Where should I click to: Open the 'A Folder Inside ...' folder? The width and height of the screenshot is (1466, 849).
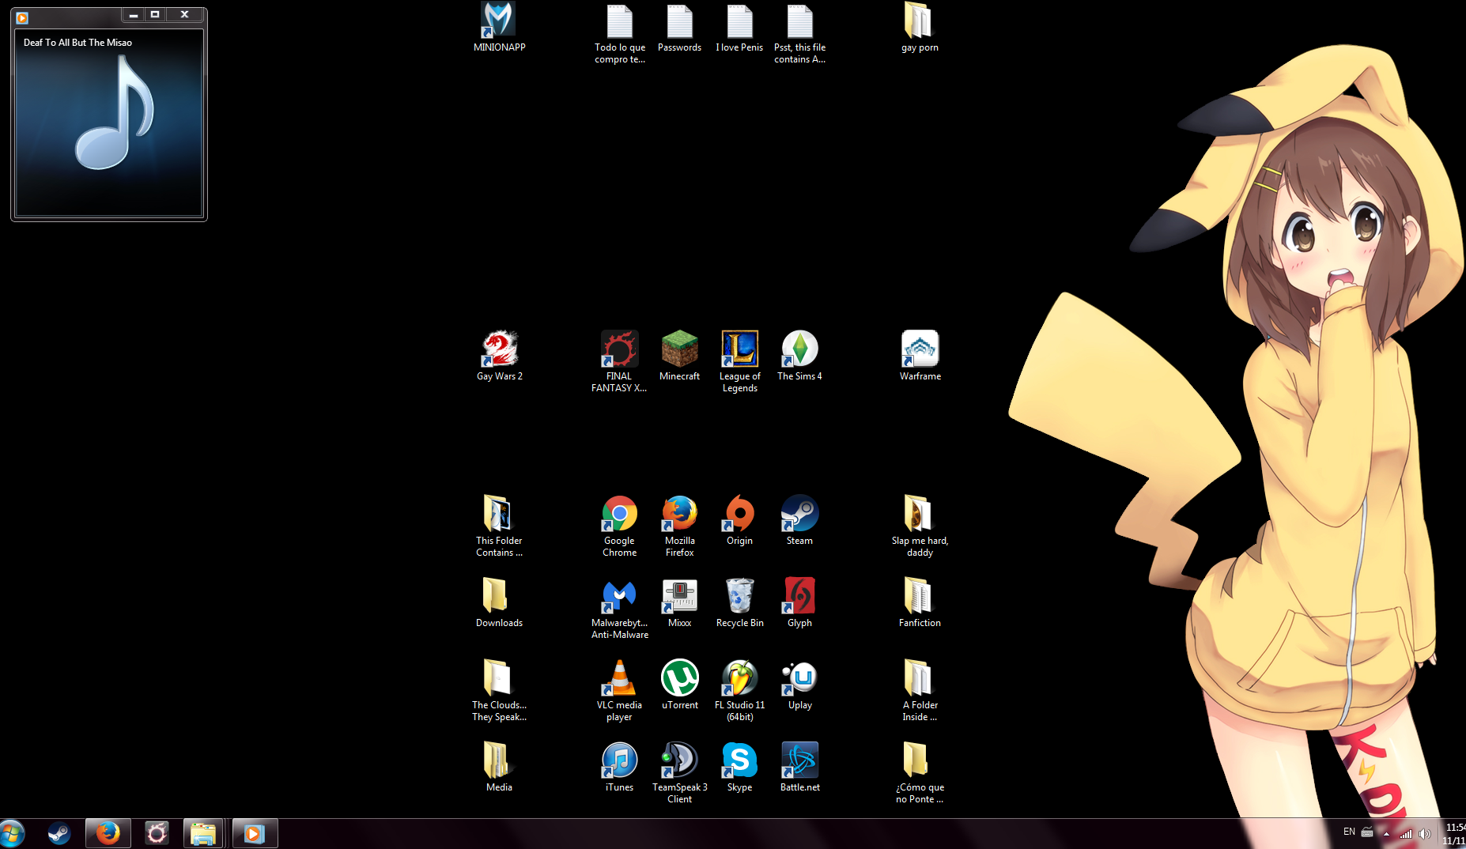pyautogui.click(x=920, y=690)
